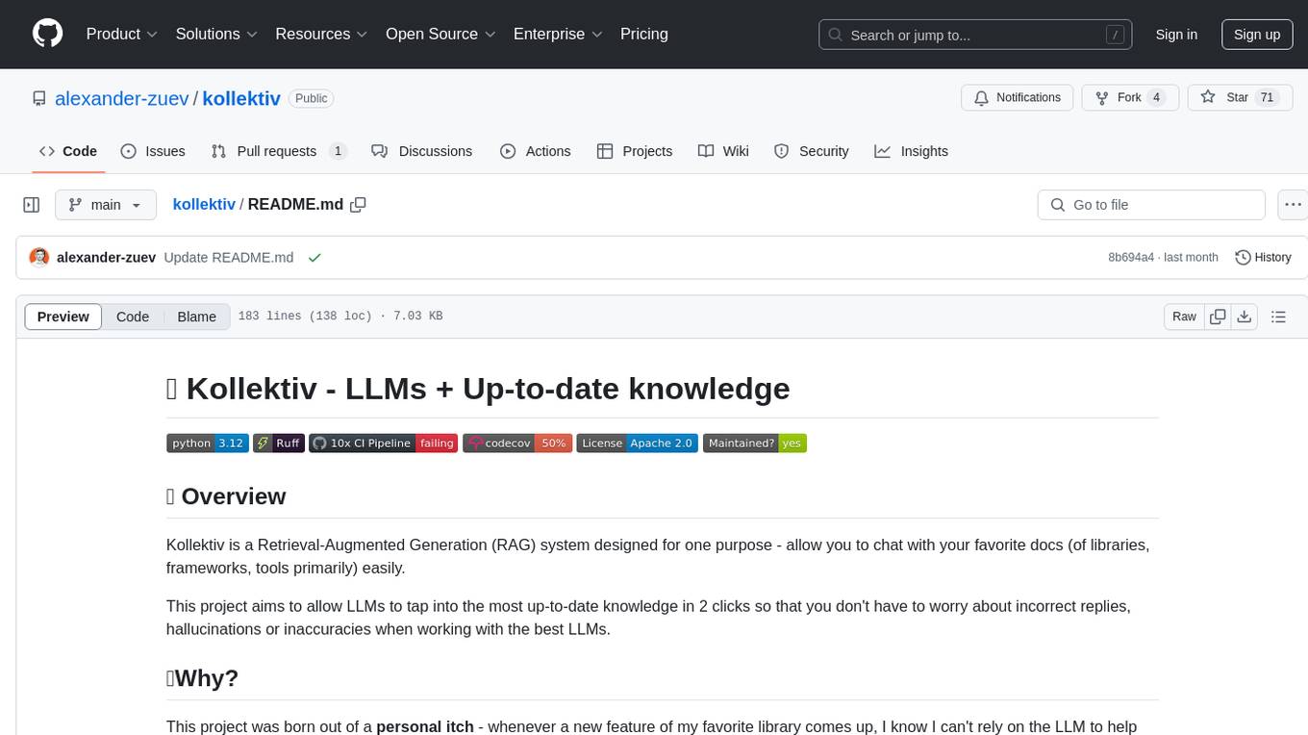Open the Actions tab
Image resolution: width=1308 pixels, height=735 pixels.
[x=536, y=151]
